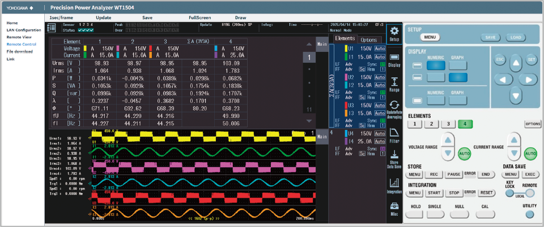Open the Range side menu icon
Viewport: 544px width, 227px height.
click(394, 84)
